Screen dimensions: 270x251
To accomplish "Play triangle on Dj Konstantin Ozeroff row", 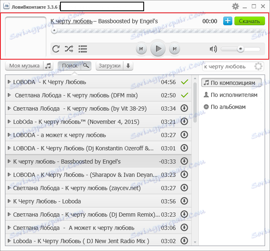I will pyautogui.click(x=9, y=148).
